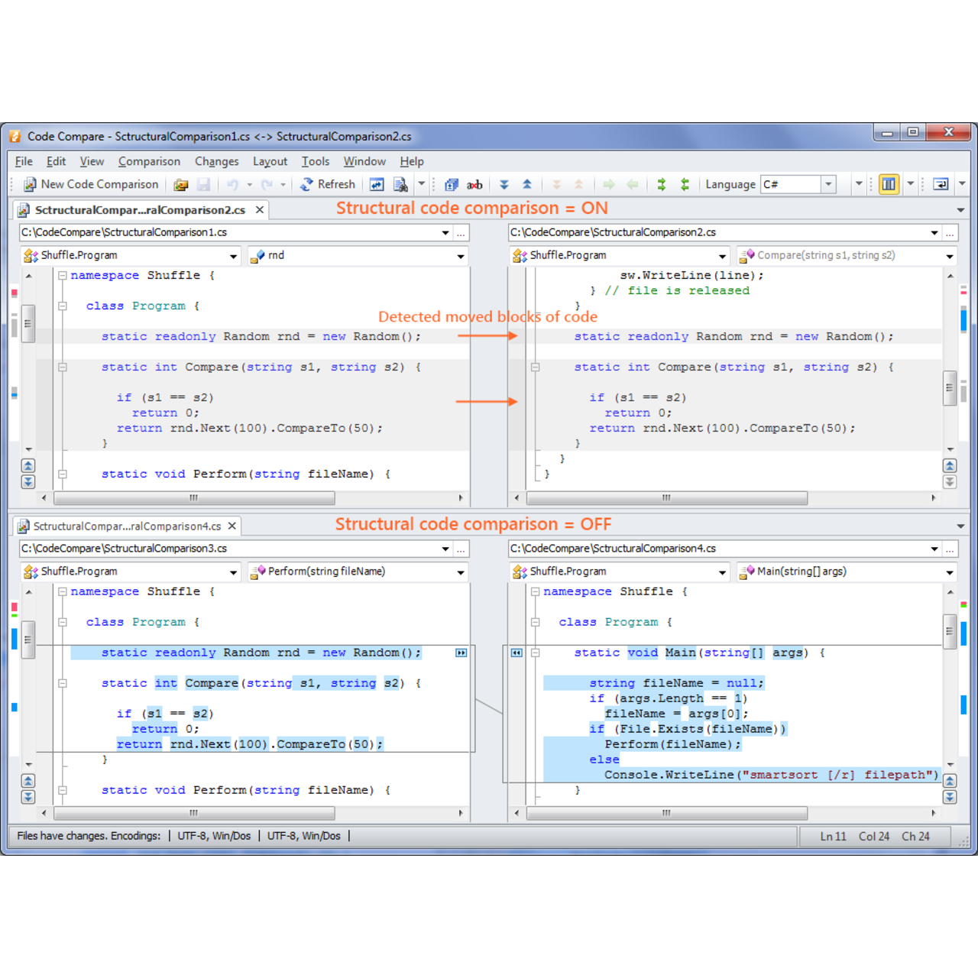This screenshot has width=978, height=978.
Task: Click the Refresh toolbar button
Action: pyautogui.click(x=328, y=184)
